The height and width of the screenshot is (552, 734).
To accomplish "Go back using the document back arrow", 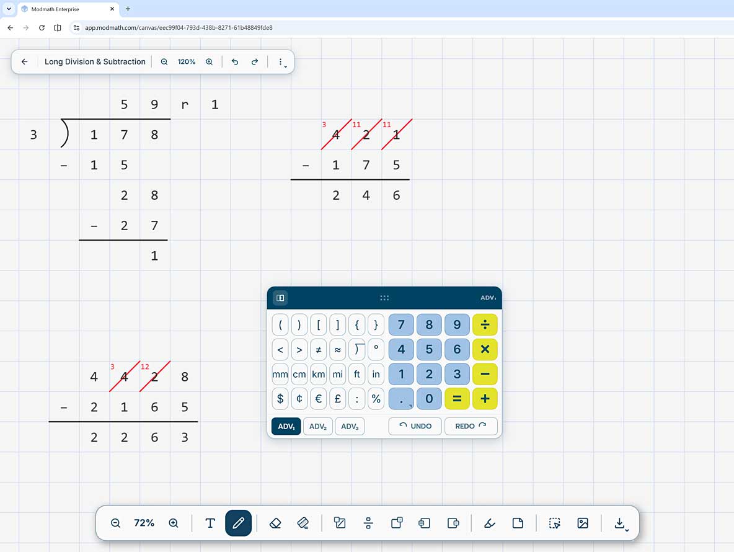I will coord(25,62).
